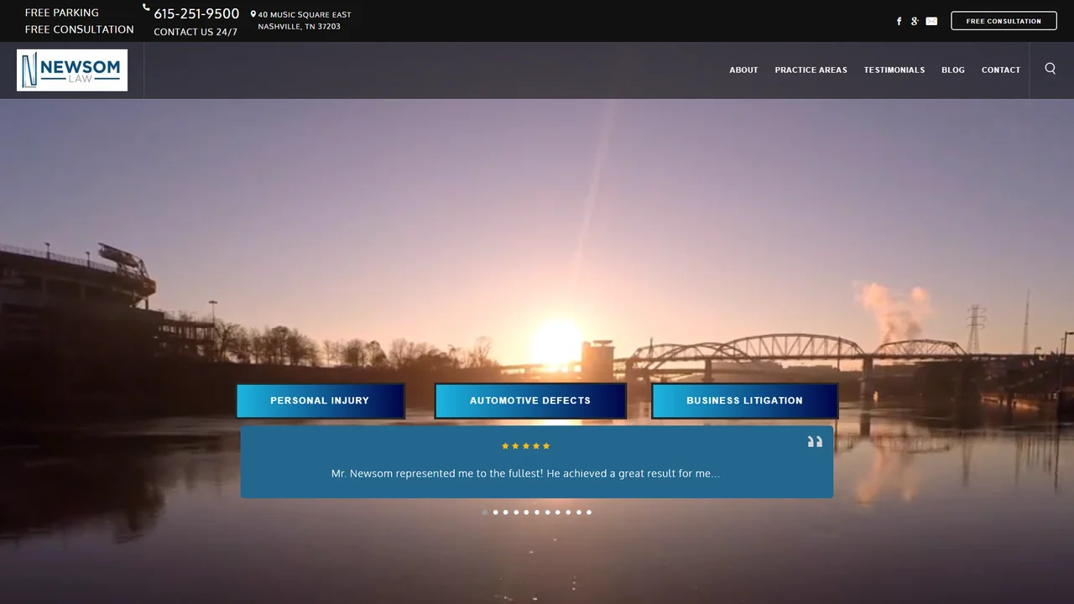1074x604 pixels.
Task: Select the Automotive Defects button
Action: (530, 401)
